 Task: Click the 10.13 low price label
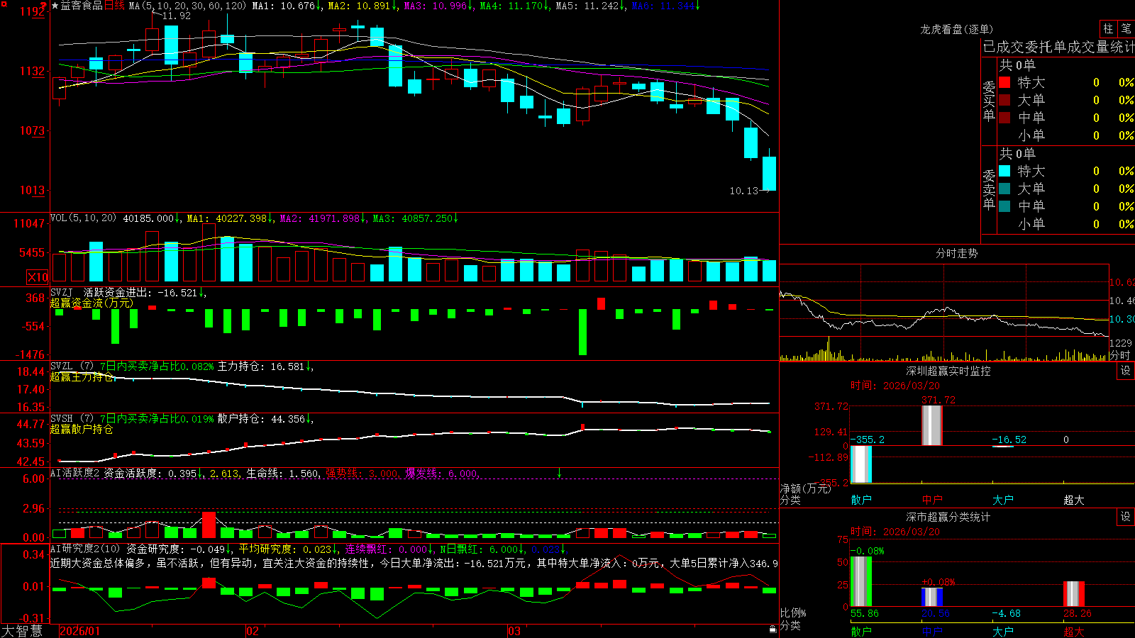tap(744, 191)
